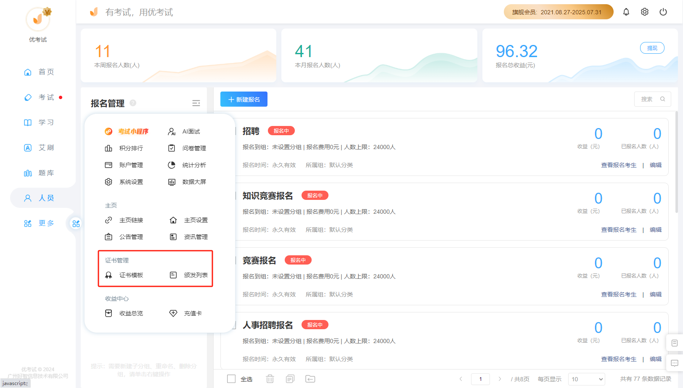
Task: Click 编辑 for 竞赛报名
Action: point(656,294)
